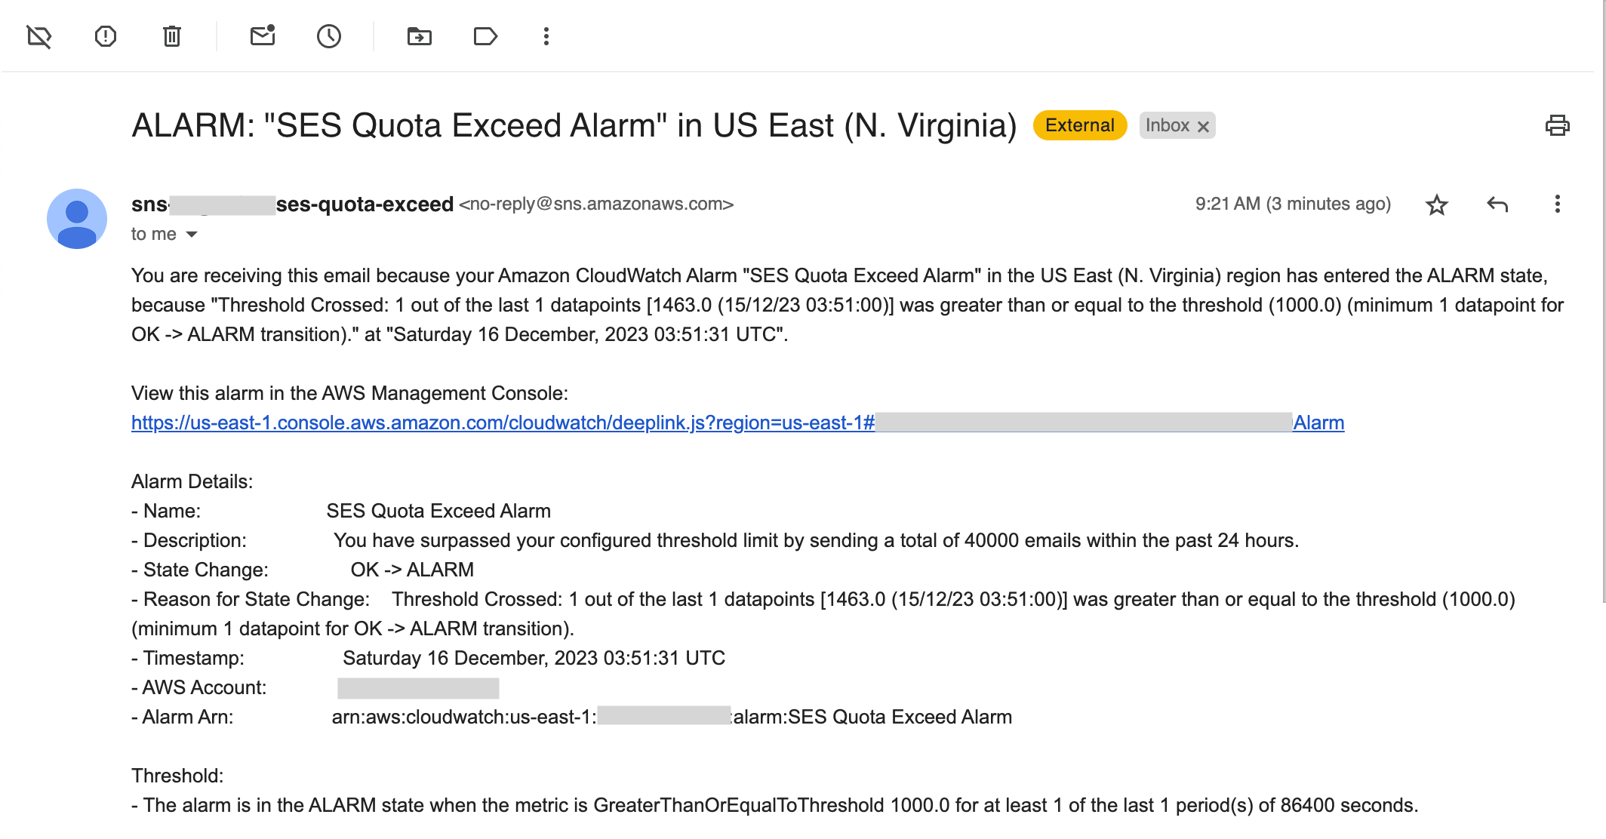Image resolution: width=1606 pixels, height=839 pixels.
Task: Delete the email with trash icon
Action: click(172, 35)
